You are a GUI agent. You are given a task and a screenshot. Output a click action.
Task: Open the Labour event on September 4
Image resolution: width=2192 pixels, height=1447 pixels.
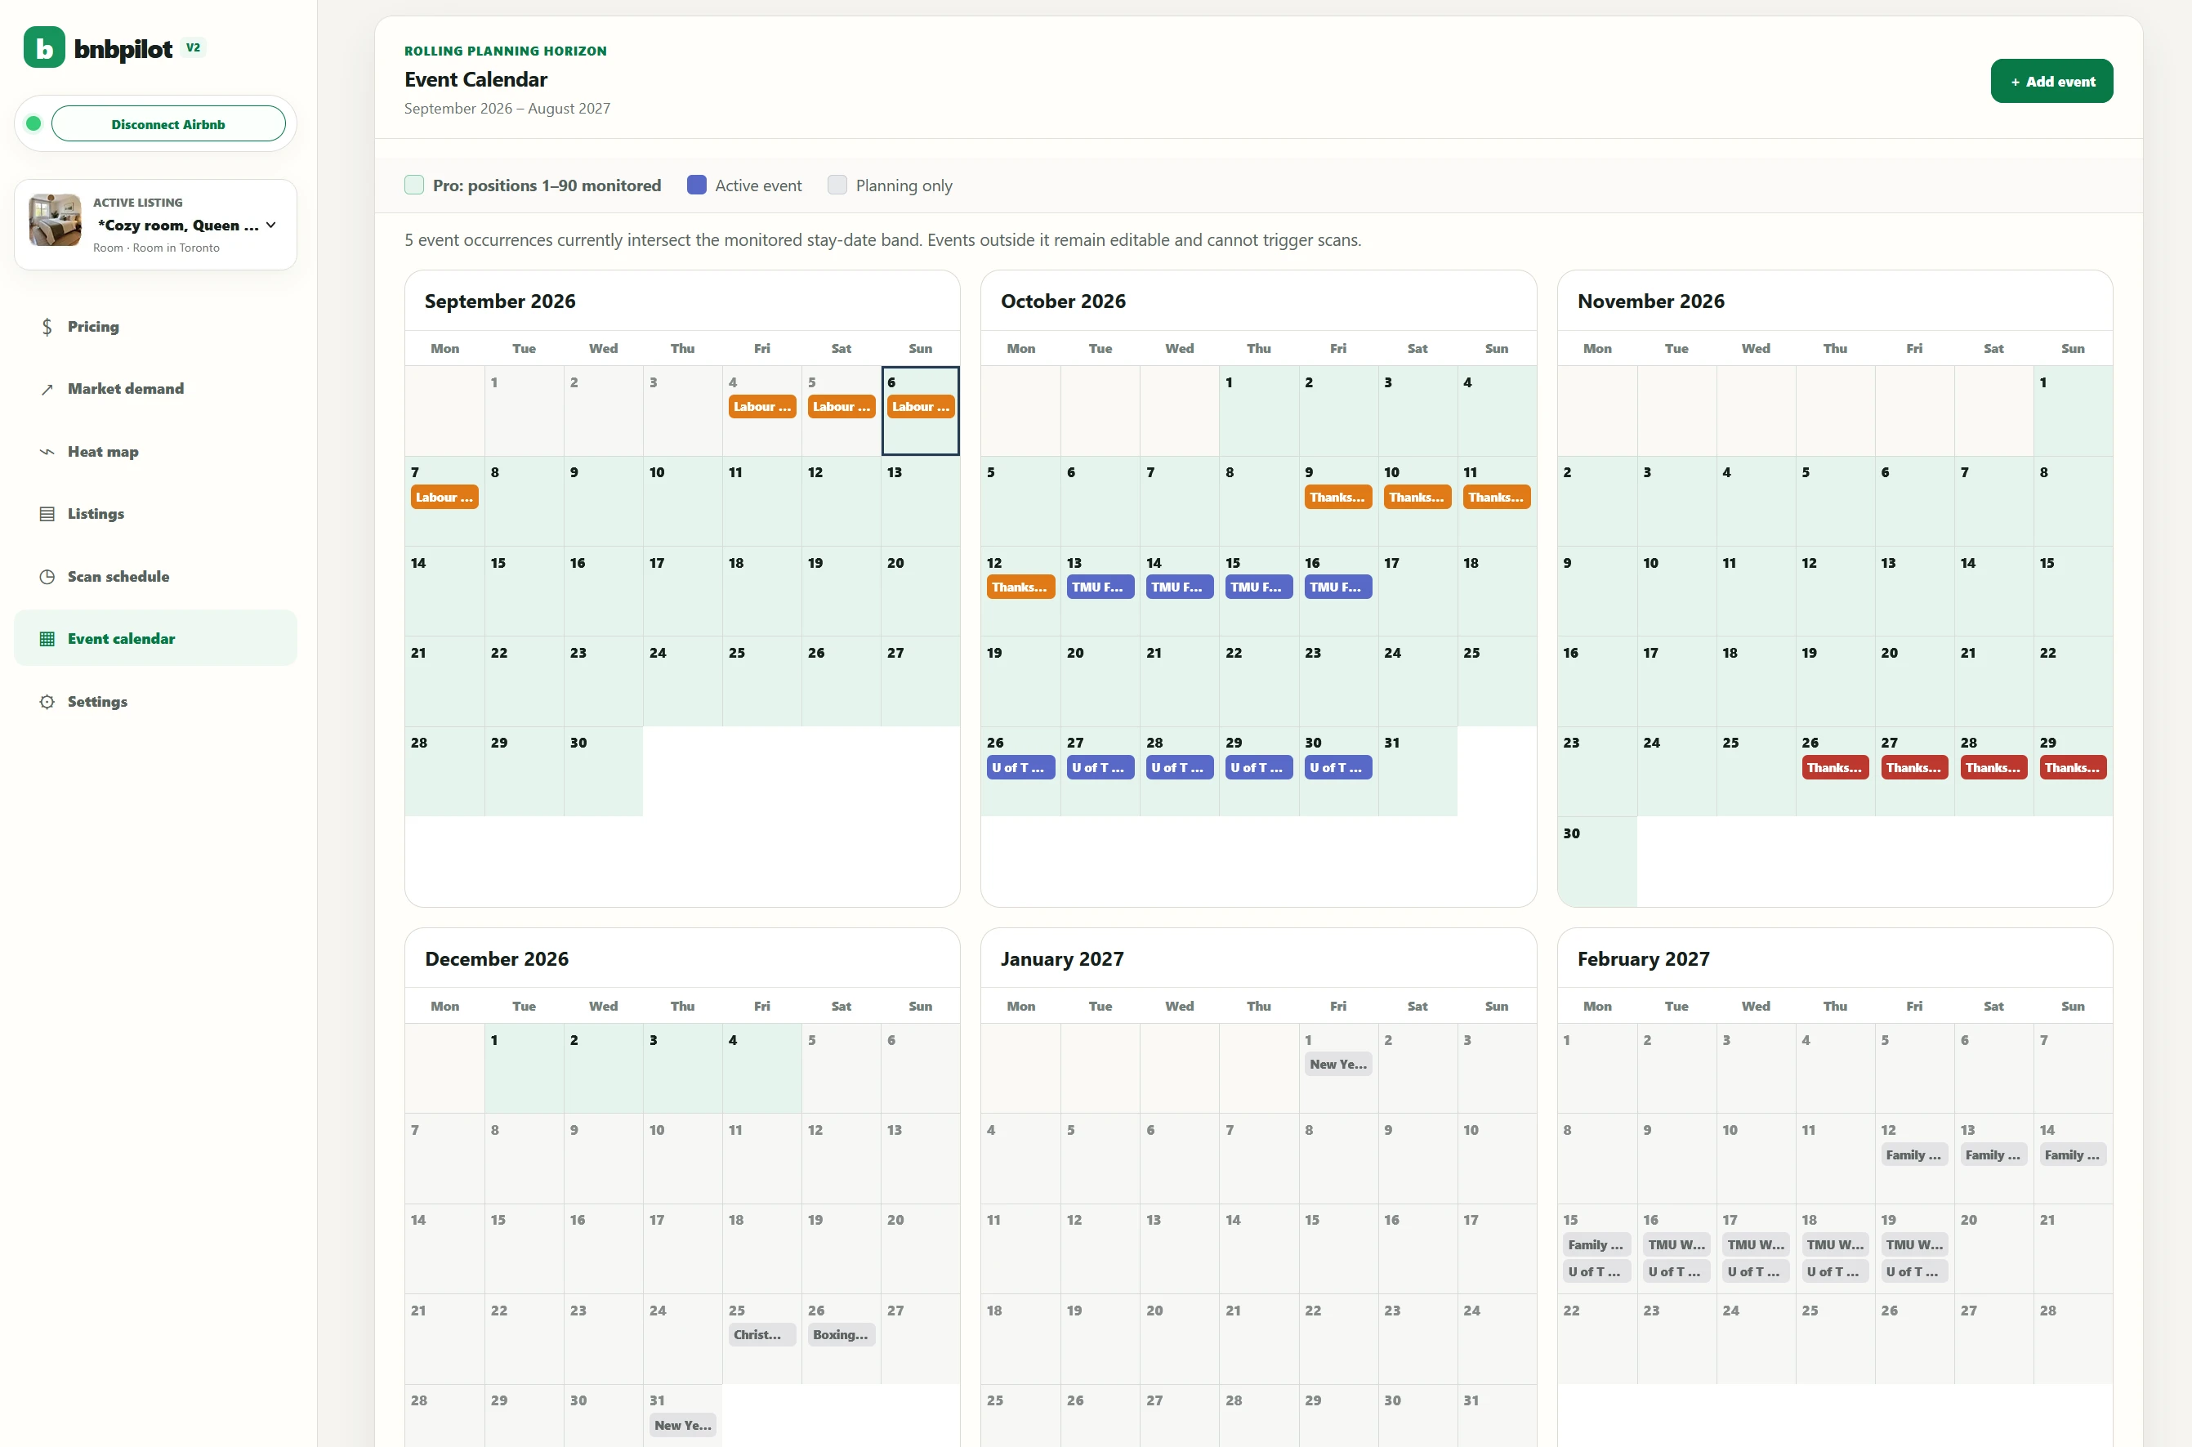(x=762, y=407)
